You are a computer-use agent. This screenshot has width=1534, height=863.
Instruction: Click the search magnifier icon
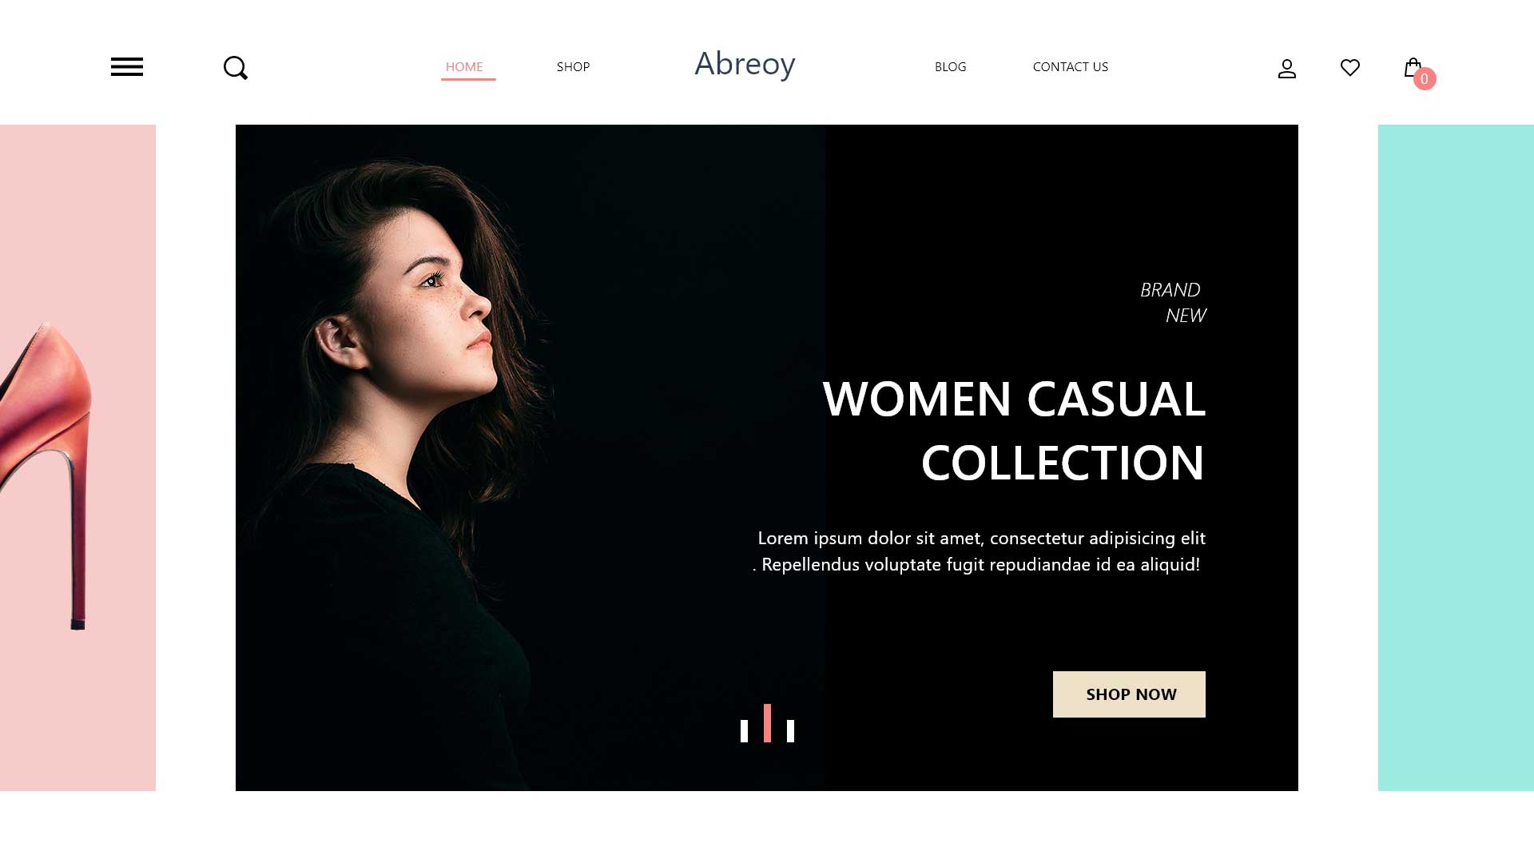coord(236,68)
